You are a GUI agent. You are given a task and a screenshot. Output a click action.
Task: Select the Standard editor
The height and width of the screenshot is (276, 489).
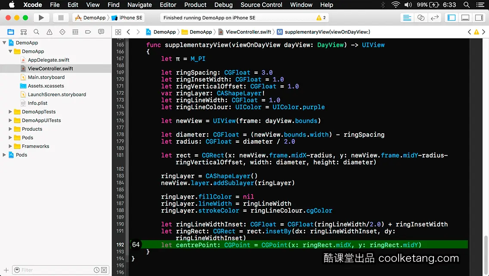(x=407, y=18)
